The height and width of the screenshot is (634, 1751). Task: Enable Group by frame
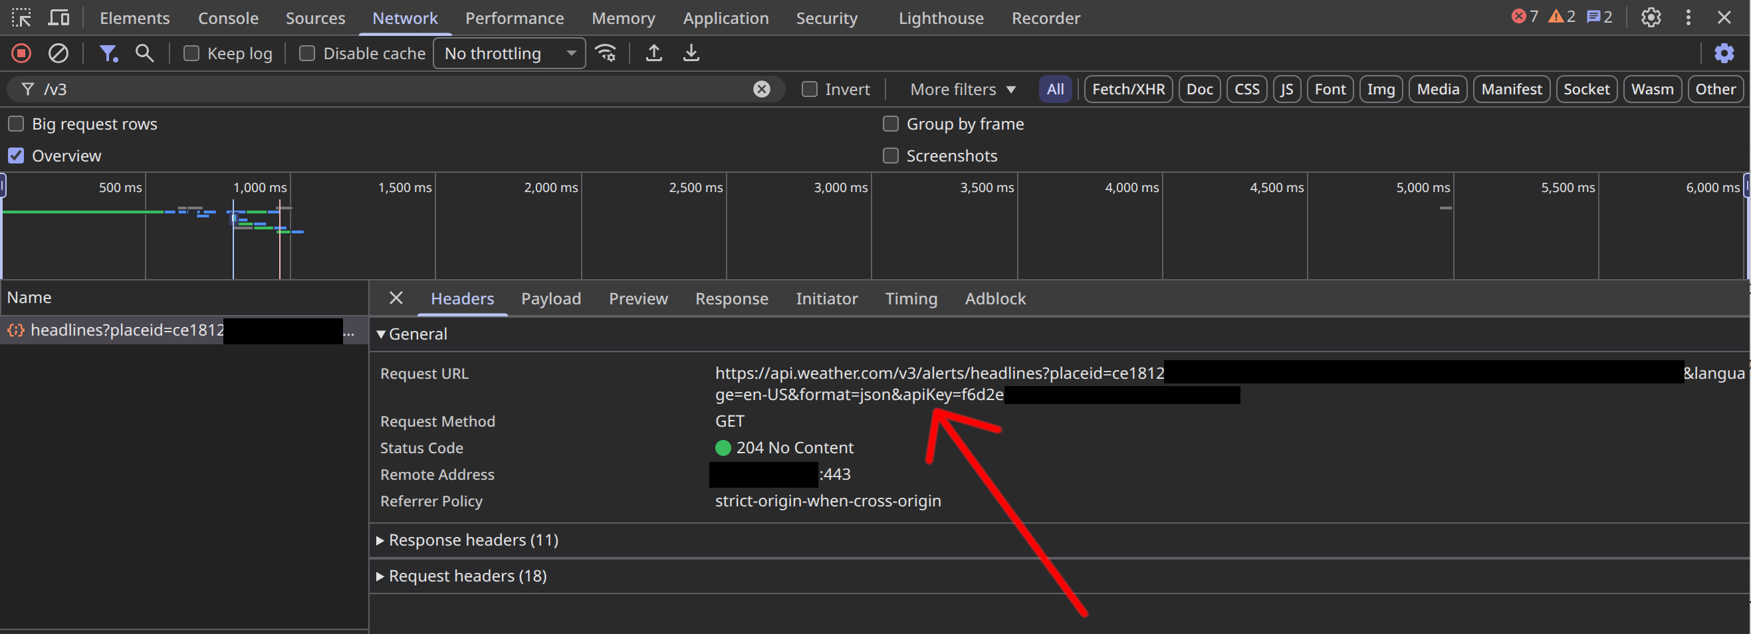coord(890,124)
